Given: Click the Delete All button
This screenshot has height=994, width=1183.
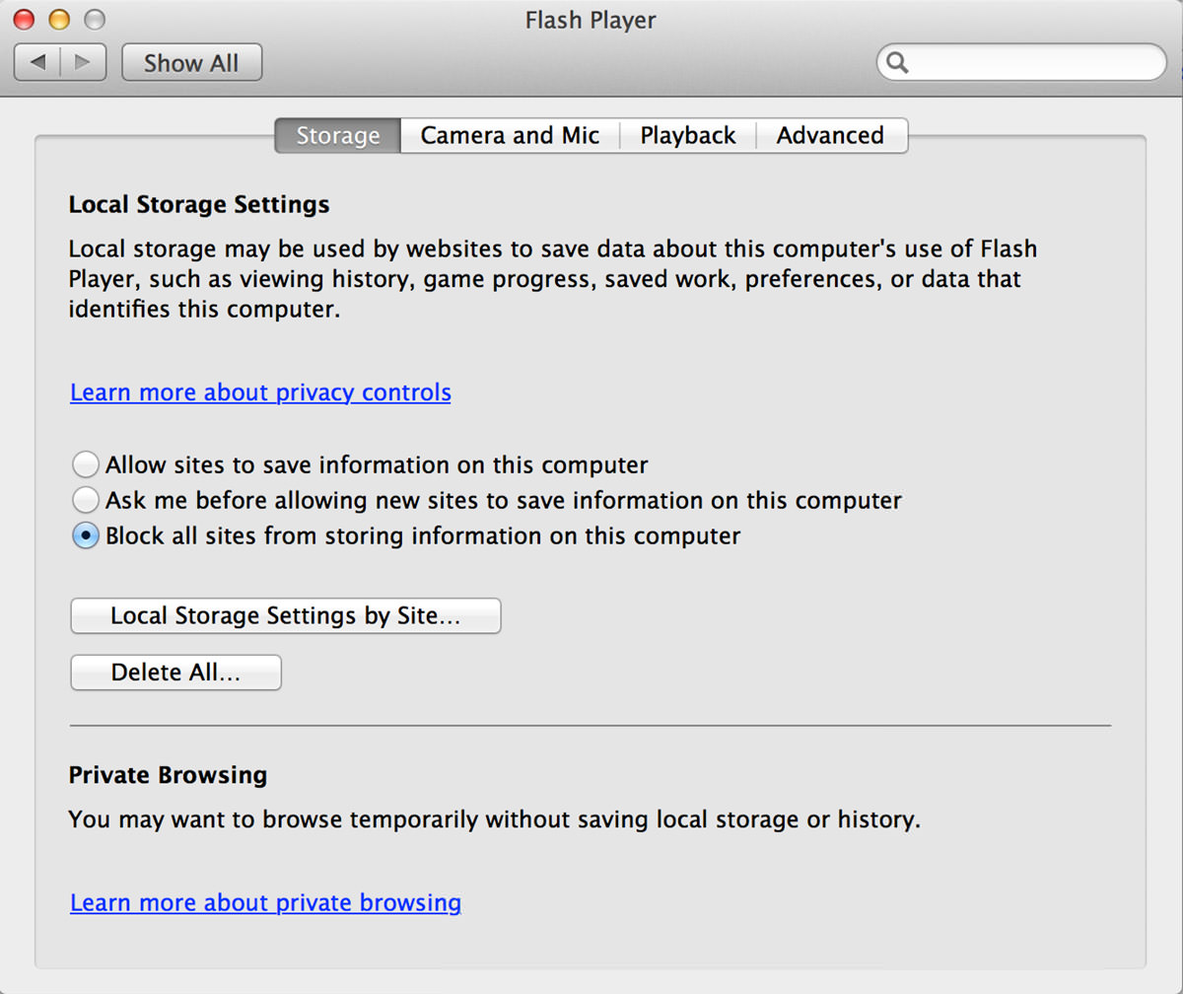Looking at the screenshot, I should pos(176,674).
